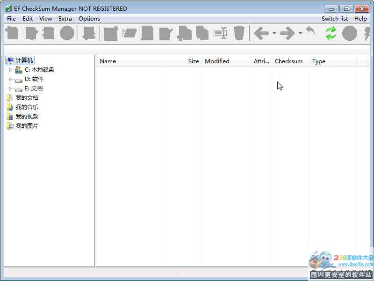This screenshot has width=374, height=281.
Task: Click the document with down-arrow icon
Action: coord(89,33)
